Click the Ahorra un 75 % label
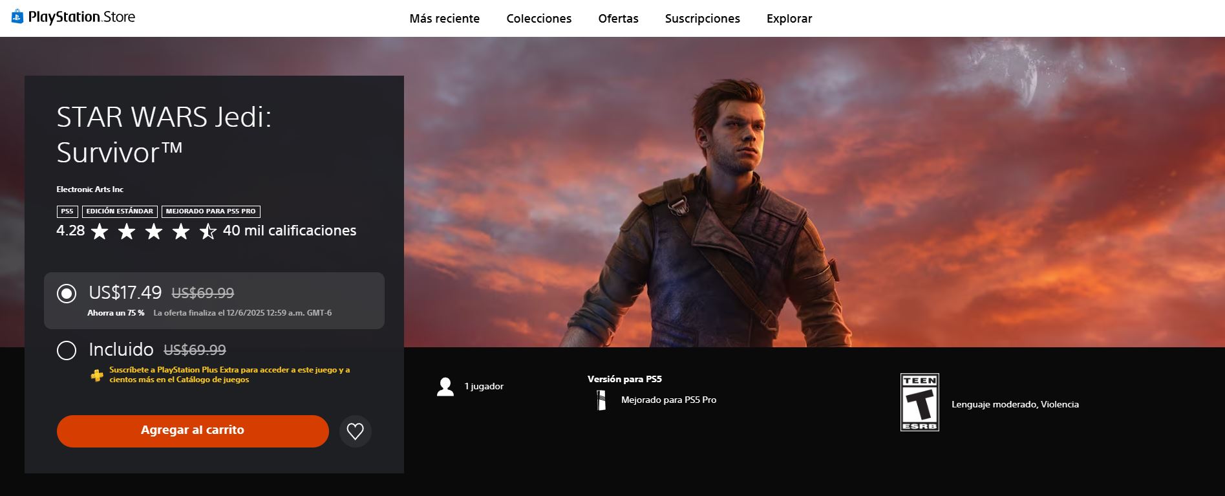This screenshot has height=496, width=1225. 116,313
